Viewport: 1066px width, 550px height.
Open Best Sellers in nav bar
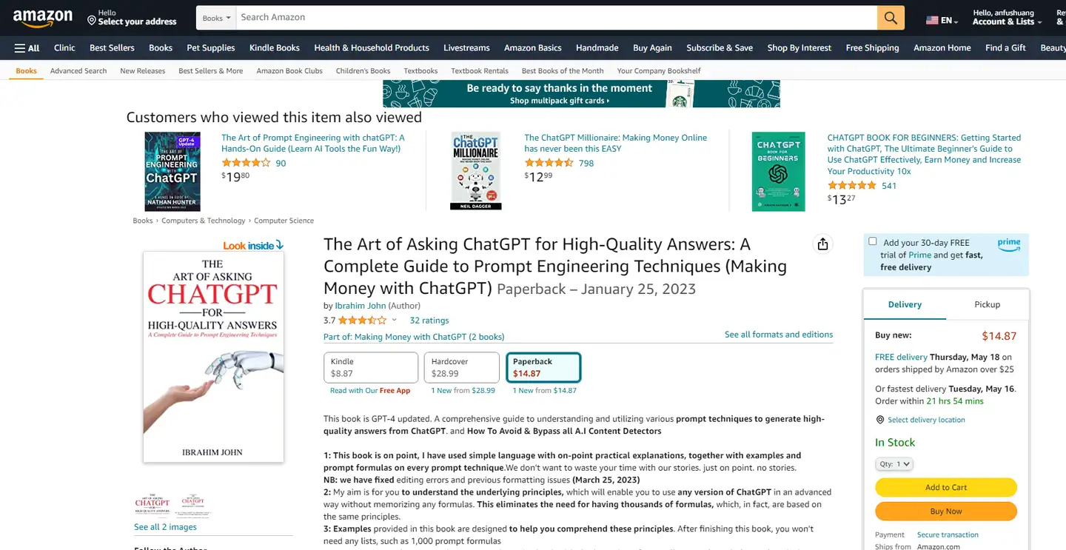pos(112,48)
